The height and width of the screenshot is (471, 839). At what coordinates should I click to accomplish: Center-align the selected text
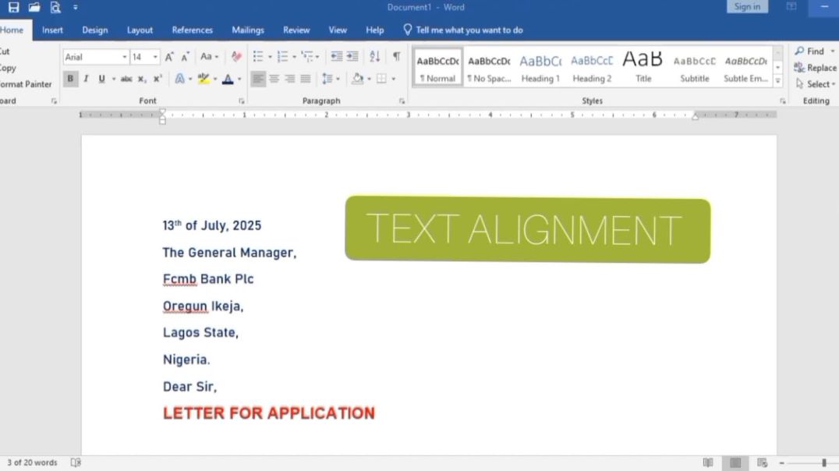[x=274, y=79]
